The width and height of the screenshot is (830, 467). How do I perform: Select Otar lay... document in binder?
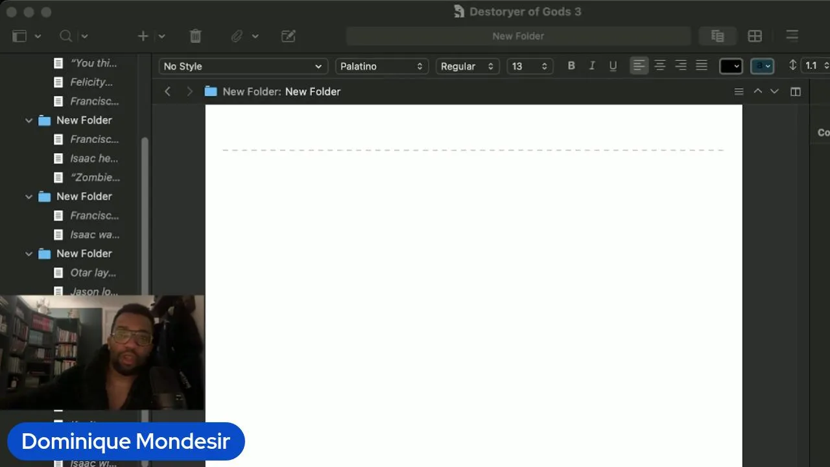(x=93, y=272)
